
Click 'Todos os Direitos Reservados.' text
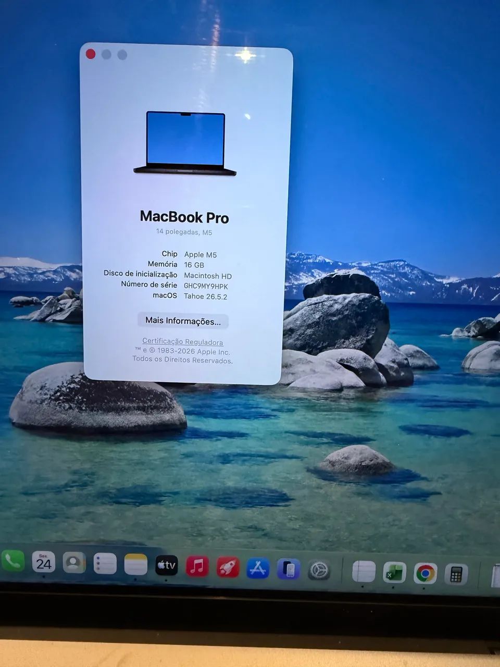182,360
